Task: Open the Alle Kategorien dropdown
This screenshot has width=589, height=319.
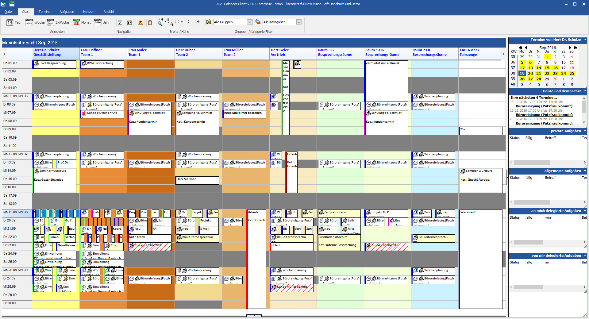Action: click(299, 22)
